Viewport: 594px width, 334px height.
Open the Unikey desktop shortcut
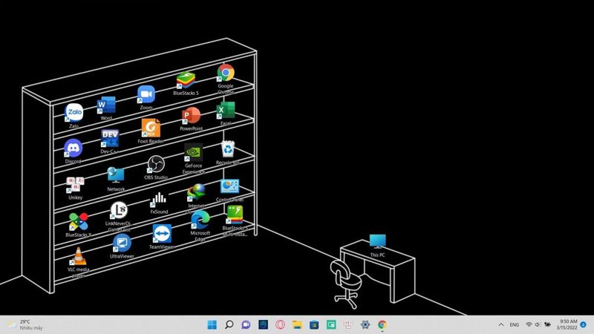click(76, 185)
